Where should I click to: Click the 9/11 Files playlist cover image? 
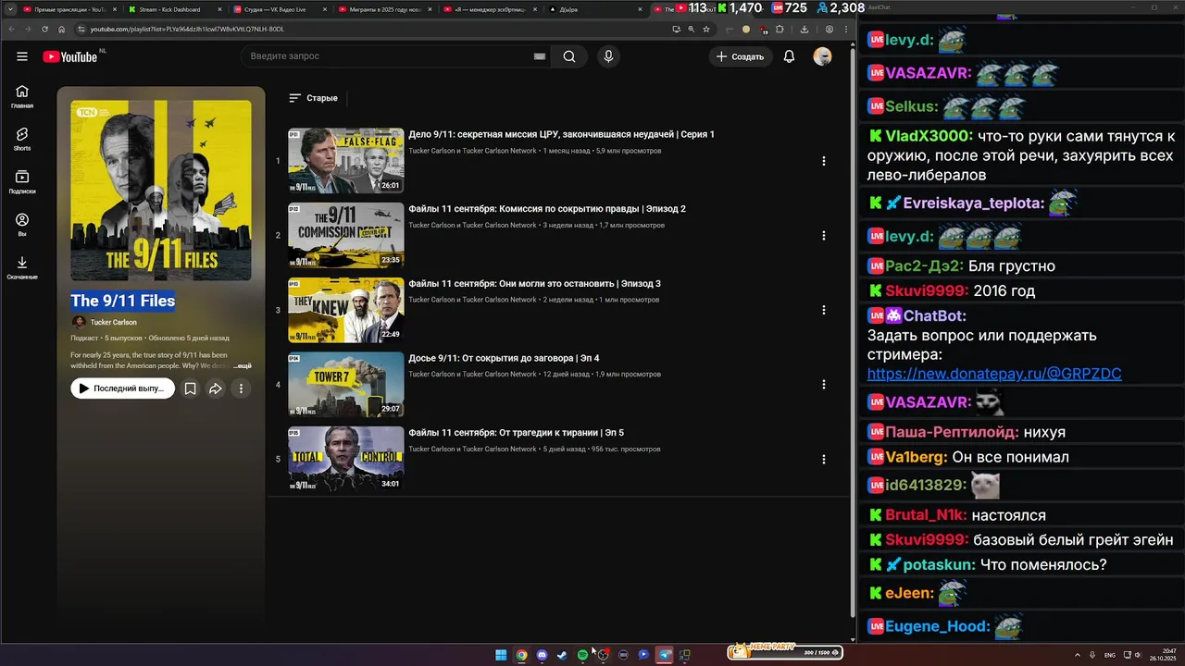pos(161,191)
